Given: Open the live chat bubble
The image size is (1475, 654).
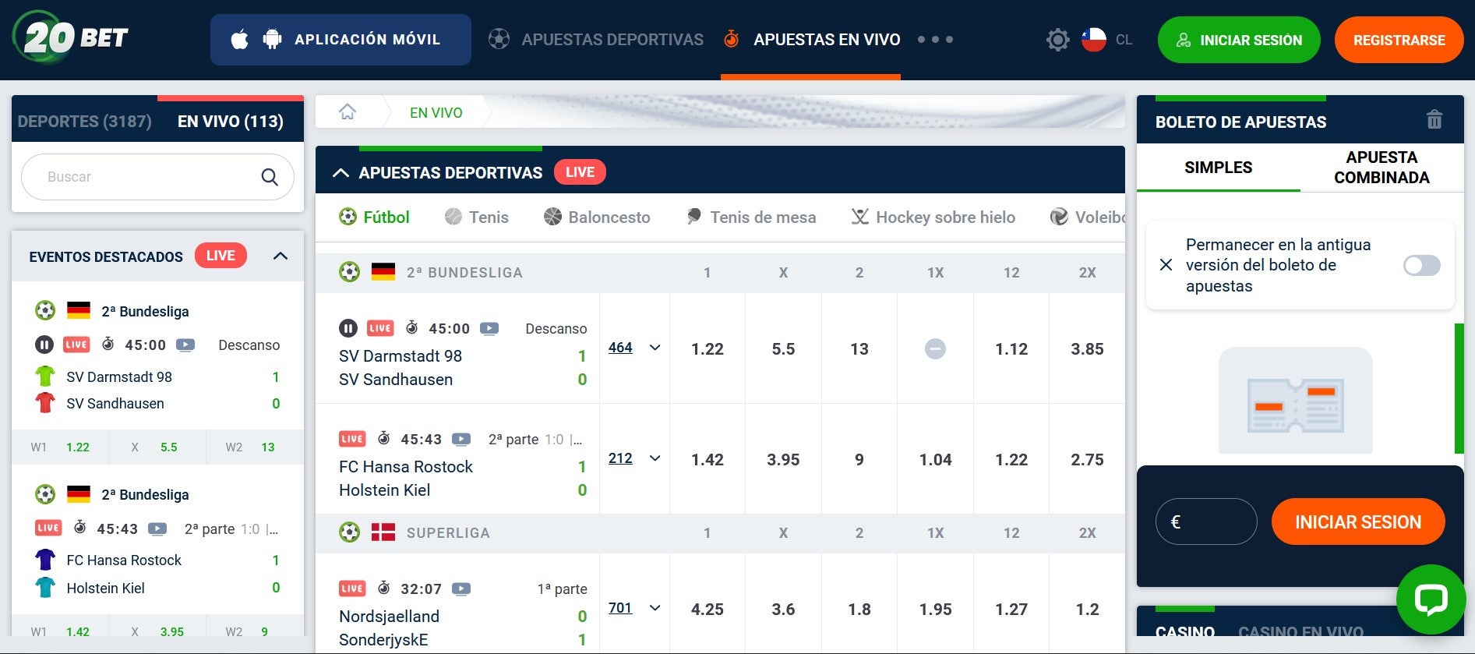Looking at the screenshot, I should pos(1431,599).
